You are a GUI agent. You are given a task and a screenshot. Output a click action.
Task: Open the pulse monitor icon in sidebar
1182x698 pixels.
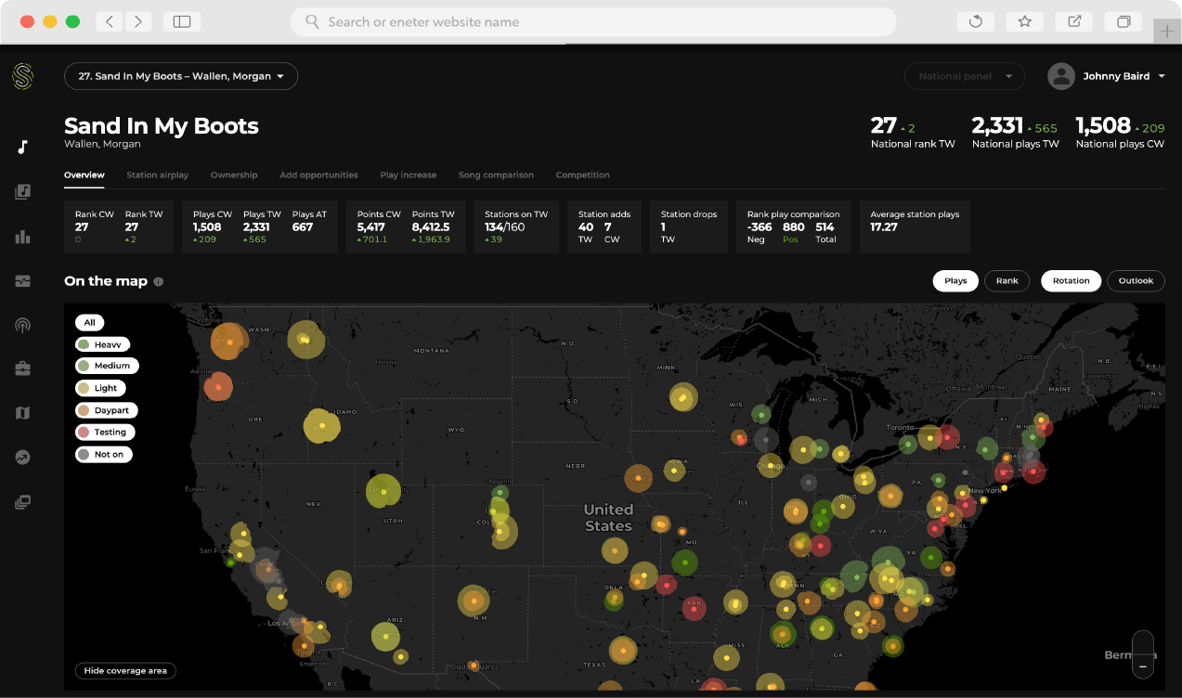22,281
